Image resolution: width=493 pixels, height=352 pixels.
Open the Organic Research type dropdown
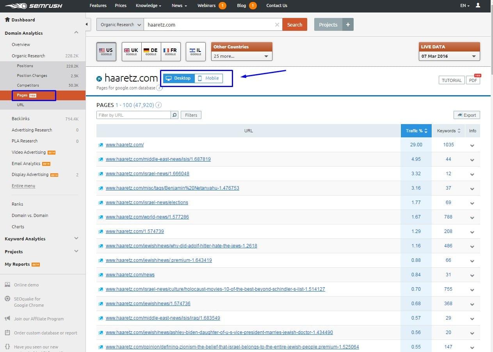pos(120,25)
